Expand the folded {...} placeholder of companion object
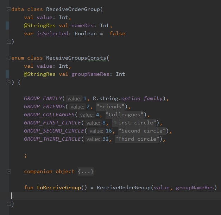Image resolution: width=221 pixels, height=215 pixels. (86, 172)
